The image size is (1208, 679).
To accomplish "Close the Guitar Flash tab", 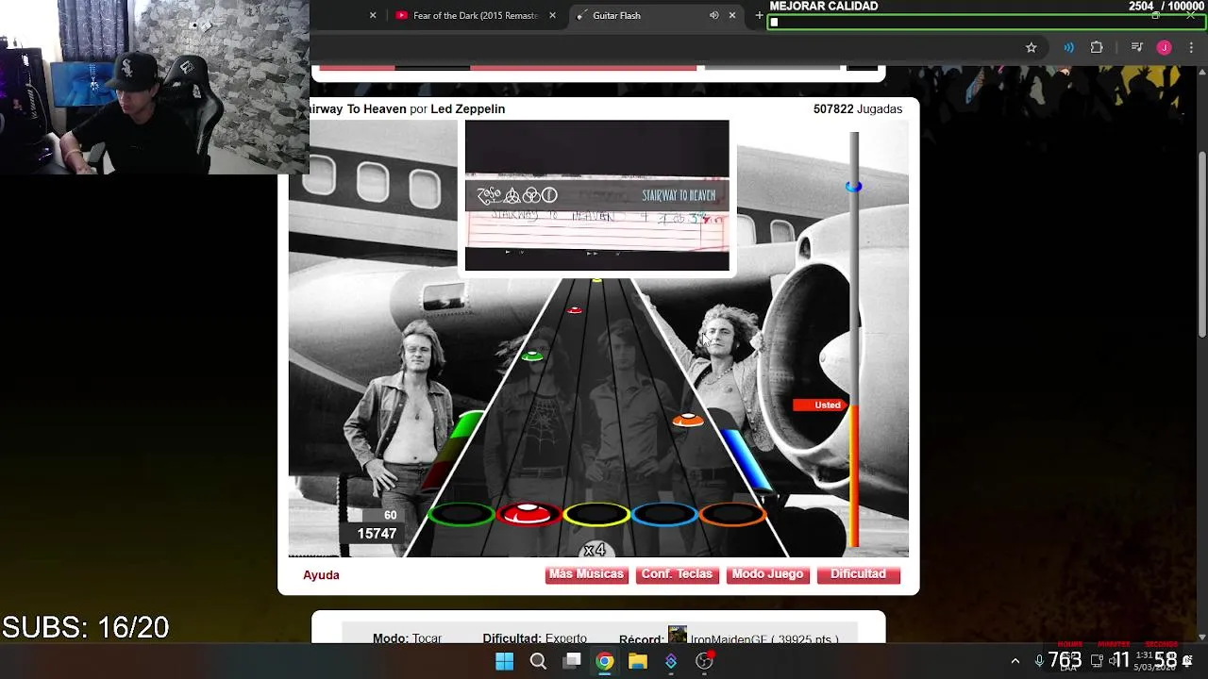I will [x=732, y=15].
